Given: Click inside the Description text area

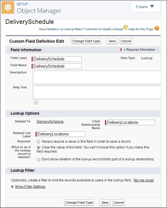Looking at the screenshot, I should (x=97, y=77).
